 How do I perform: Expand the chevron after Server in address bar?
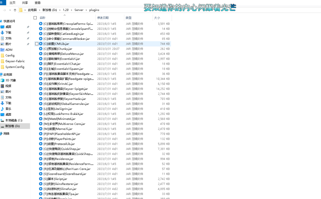point(86,10)
